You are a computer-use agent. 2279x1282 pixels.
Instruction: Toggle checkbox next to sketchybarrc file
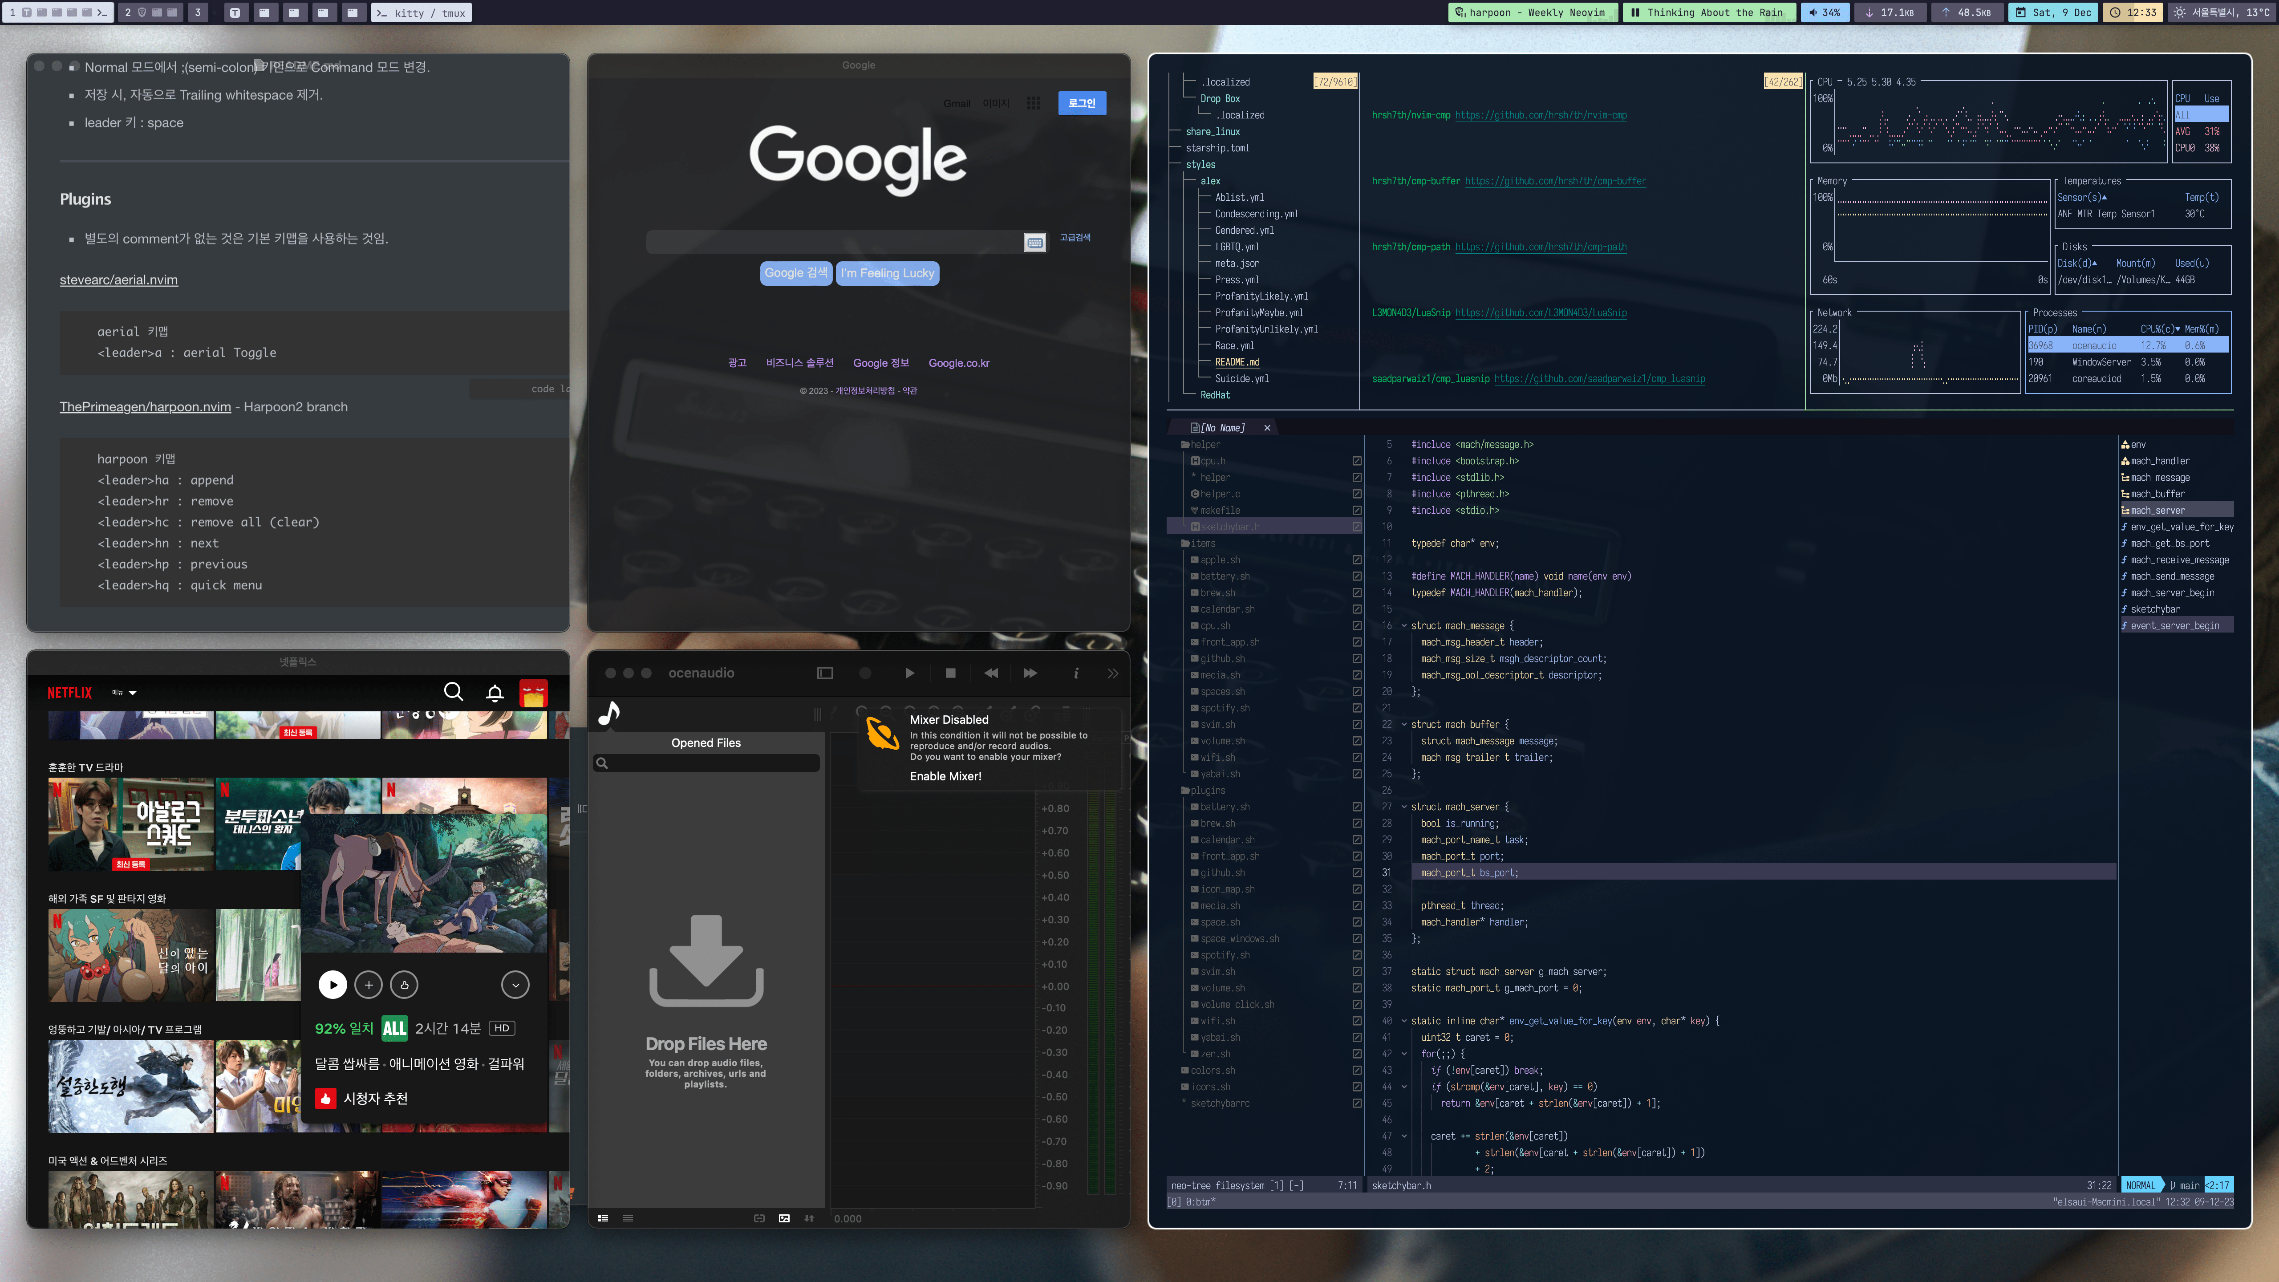(1356, 1103)
